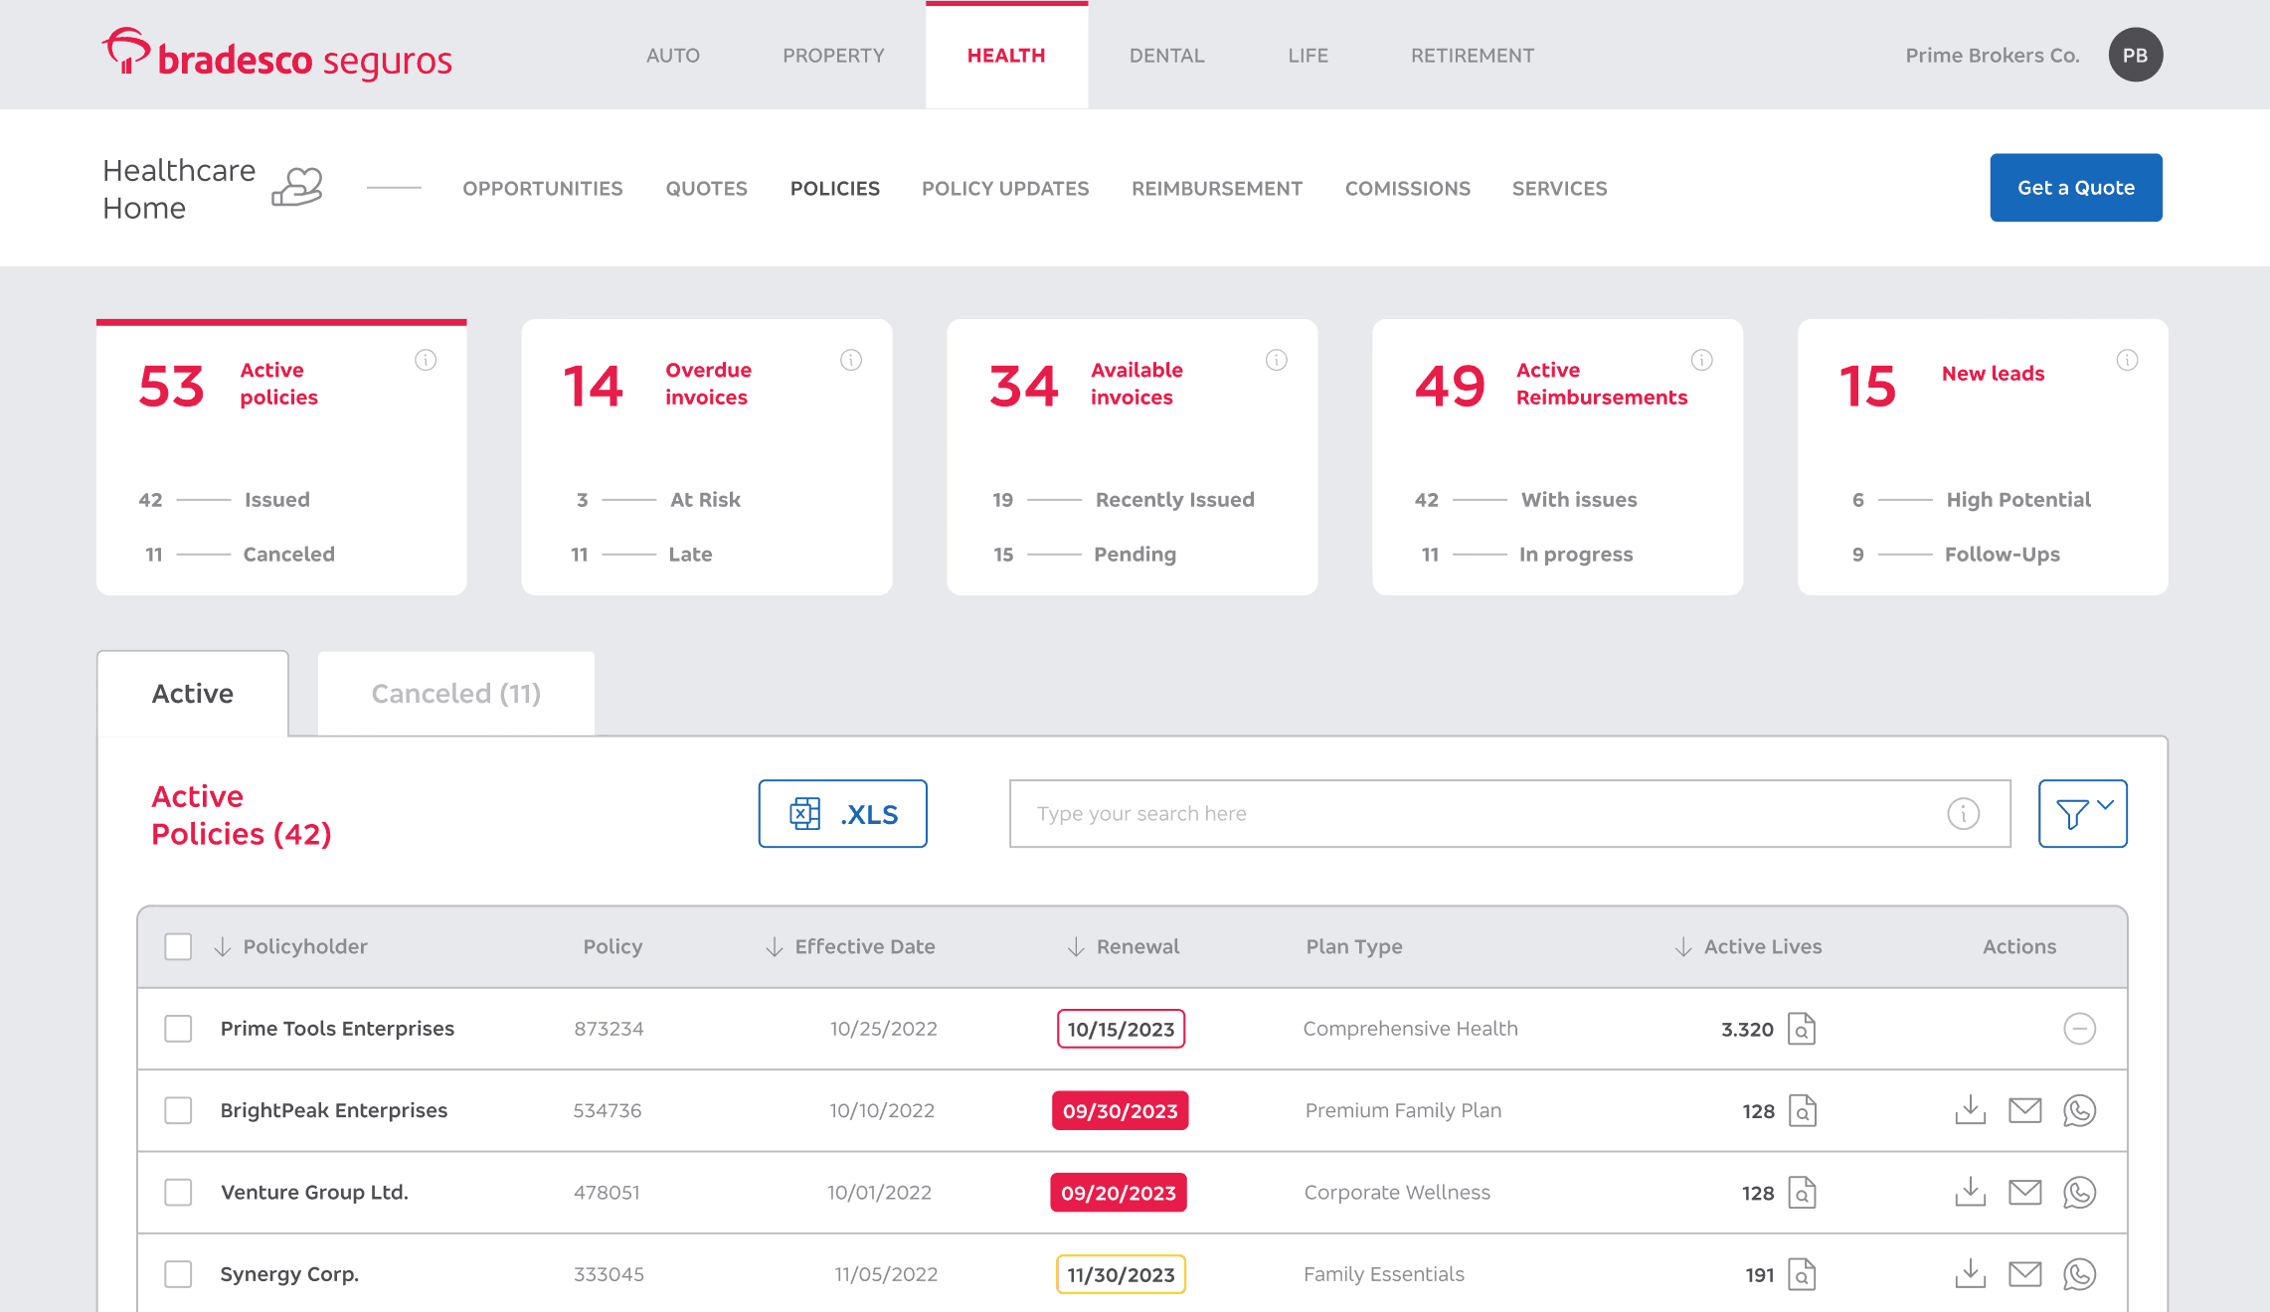The image size is (2270, 1312).
Task: Email Venture Group Ltd. policy
Action: tap(2024, 1192)
